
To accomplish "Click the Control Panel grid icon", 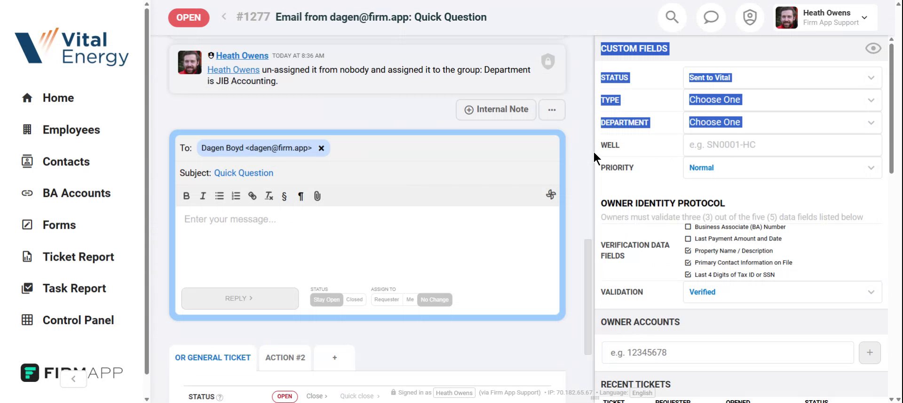I will pyautogui.click(x=27, y=320).
